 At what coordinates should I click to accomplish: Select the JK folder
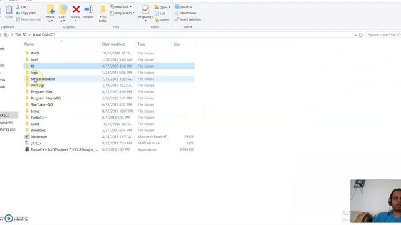pyautogui.click(x=109, y=66)
